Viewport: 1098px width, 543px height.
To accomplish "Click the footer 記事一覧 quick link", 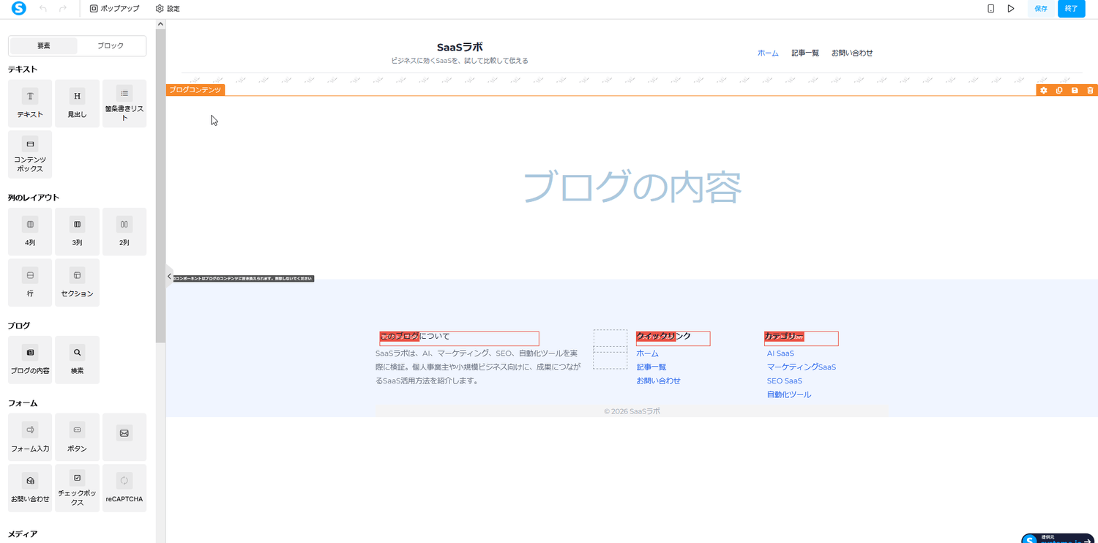I will 651,367.
